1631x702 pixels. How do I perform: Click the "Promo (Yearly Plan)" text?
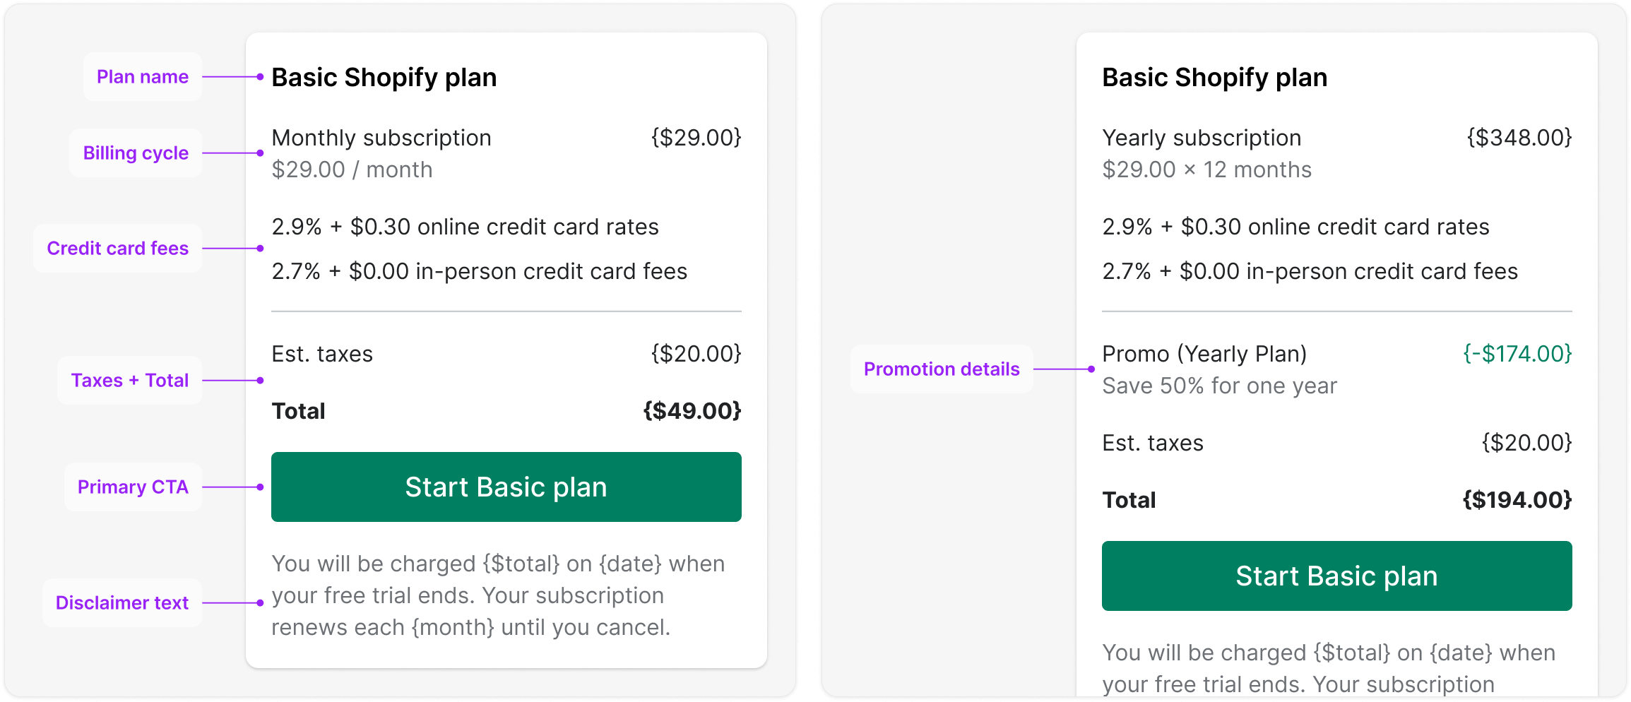[x=1204, y=354]
